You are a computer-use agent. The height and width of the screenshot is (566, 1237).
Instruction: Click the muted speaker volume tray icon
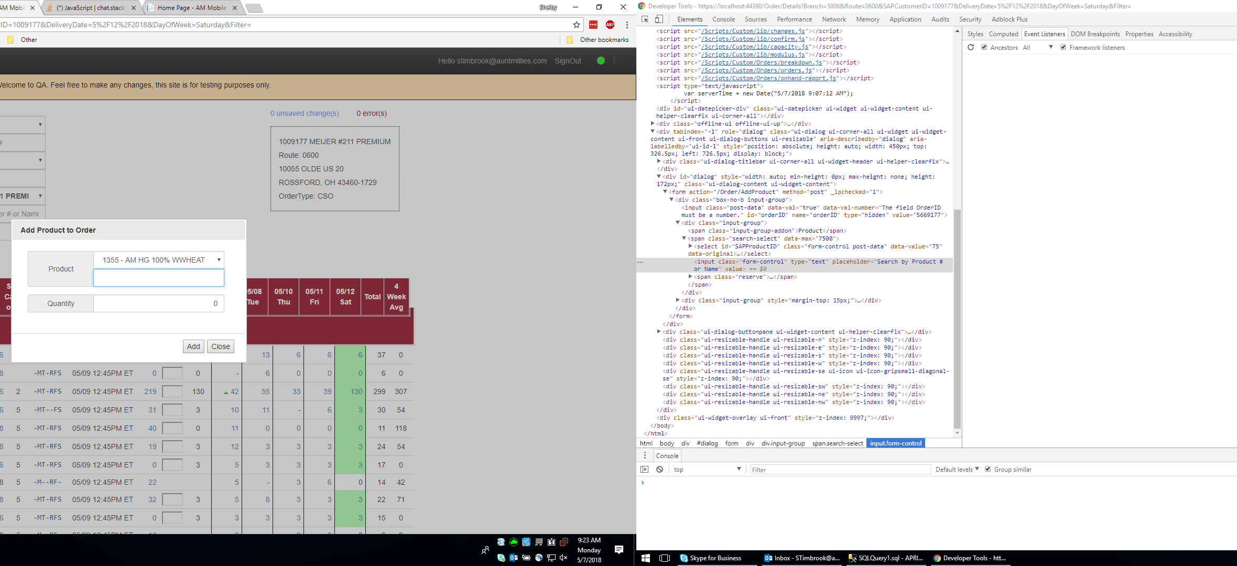(564, 558)
